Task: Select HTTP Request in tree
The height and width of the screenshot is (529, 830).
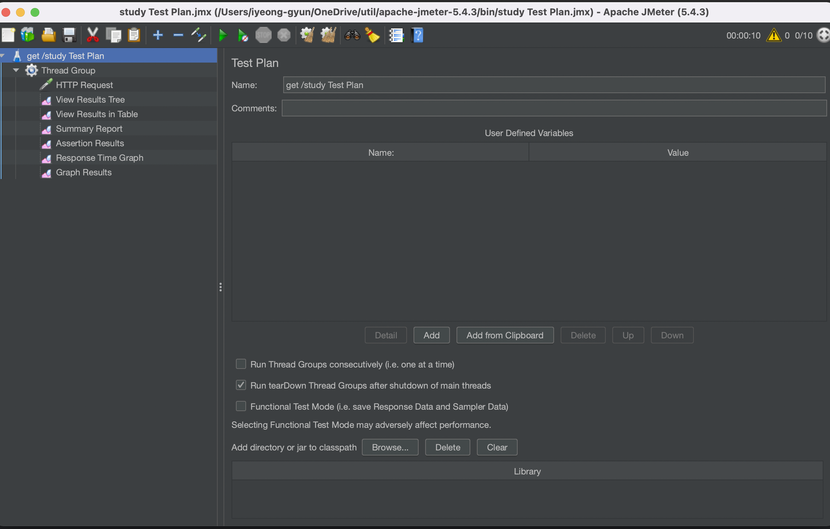Action: coord(84,85)
